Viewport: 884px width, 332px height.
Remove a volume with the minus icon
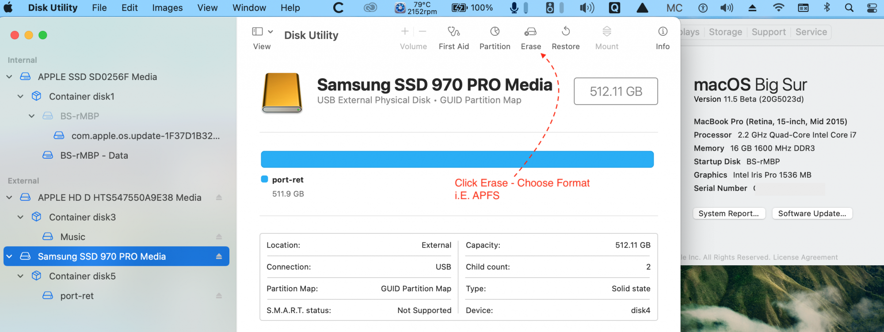pos(423,31)
